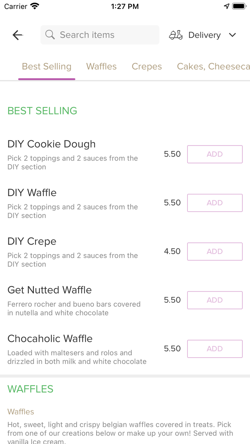This screenshot has width=250, height=444.
Task: Tap the back arrow icon
Action: [17, 35]
